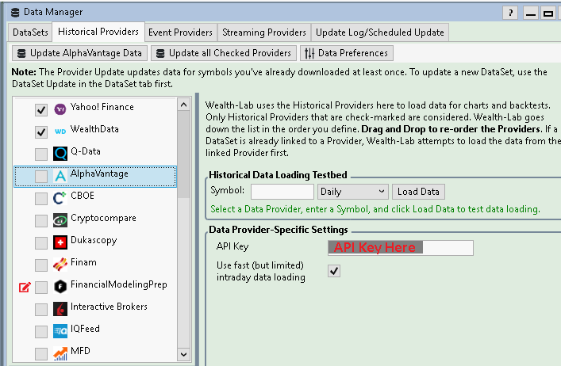Screen dimensions: 561x366
Task: Open Data Preferences
Action: (346, 53)
